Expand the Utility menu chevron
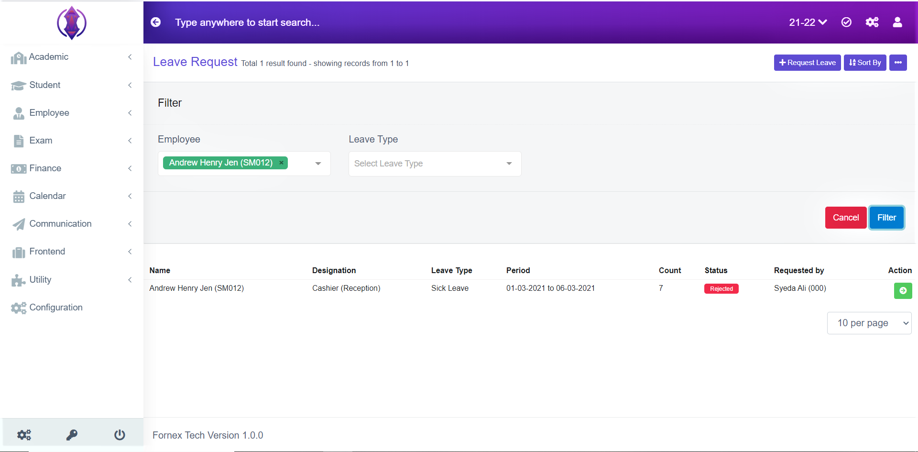 [130, 280]
